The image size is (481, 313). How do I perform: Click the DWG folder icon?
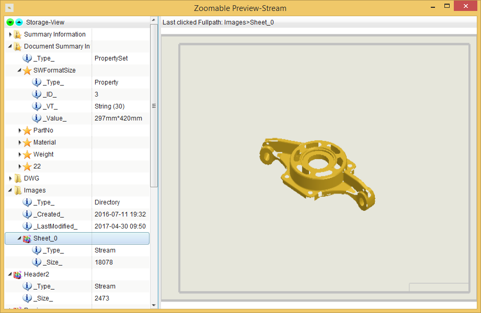pos(17,178)
